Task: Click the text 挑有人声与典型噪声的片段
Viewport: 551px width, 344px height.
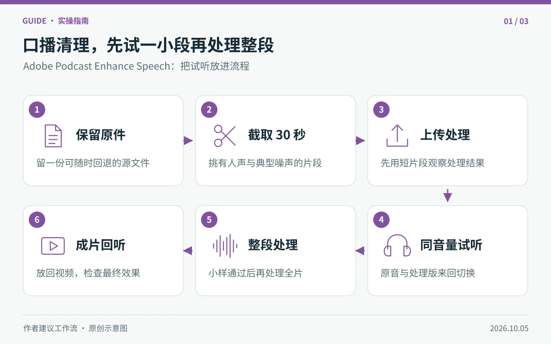Action: pyautogui.click(x=265, y=163)
